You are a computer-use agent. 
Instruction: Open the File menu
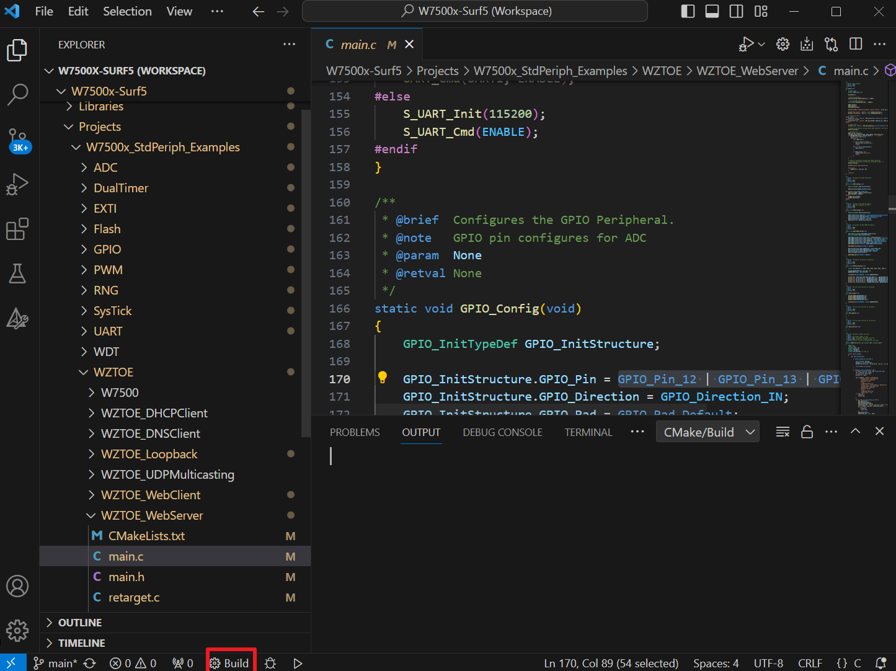tap(44, 11)
